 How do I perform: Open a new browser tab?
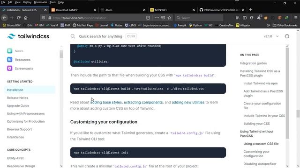pos(251,10)
